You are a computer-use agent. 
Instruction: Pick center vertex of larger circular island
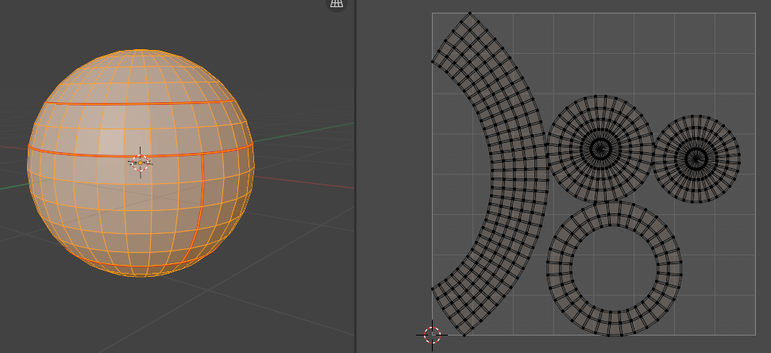coord(600,148)
